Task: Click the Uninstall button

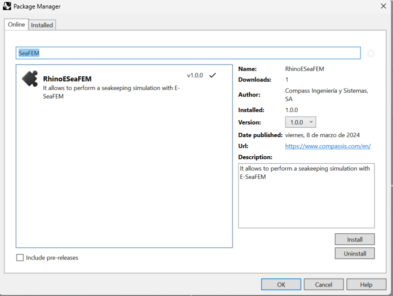Action: (354, 253)
